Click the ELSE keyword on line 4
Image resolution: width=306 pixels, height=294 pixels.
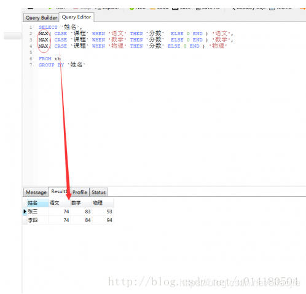[174, 46]
